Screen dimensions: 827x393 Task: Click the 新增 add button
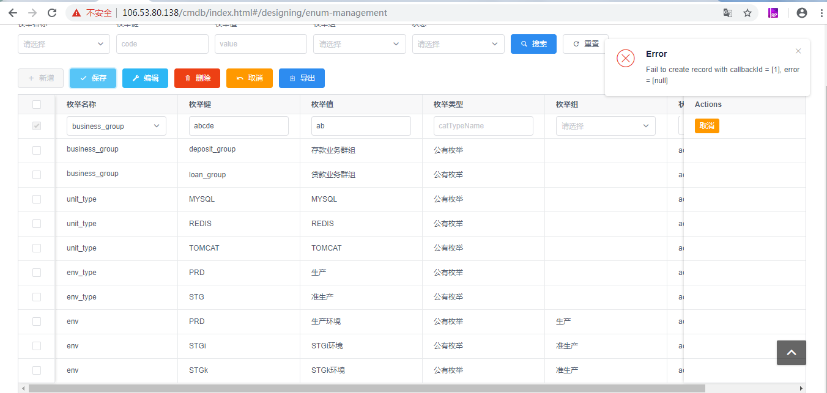pyautogui.click(x=41, y=78)
